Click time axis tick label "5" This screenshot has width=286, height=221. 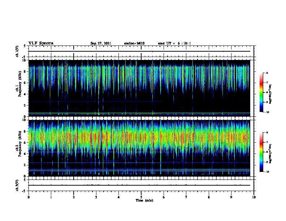pos(141,197)
